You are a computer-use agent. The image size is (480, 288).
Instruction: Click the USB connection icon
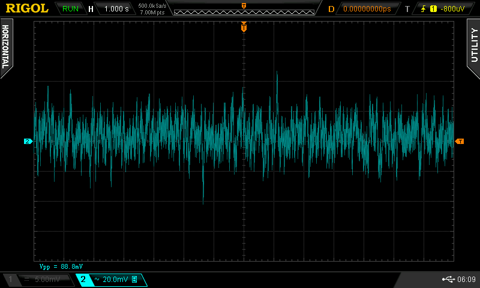[448, 279]
